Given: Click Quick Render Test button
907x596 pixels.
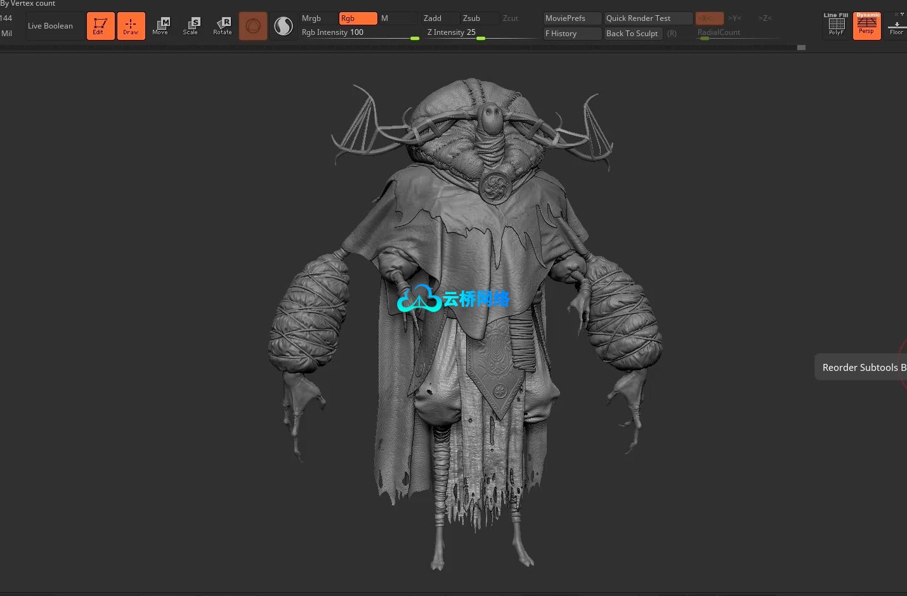Looking at the screenshot, I should [648, 18].
